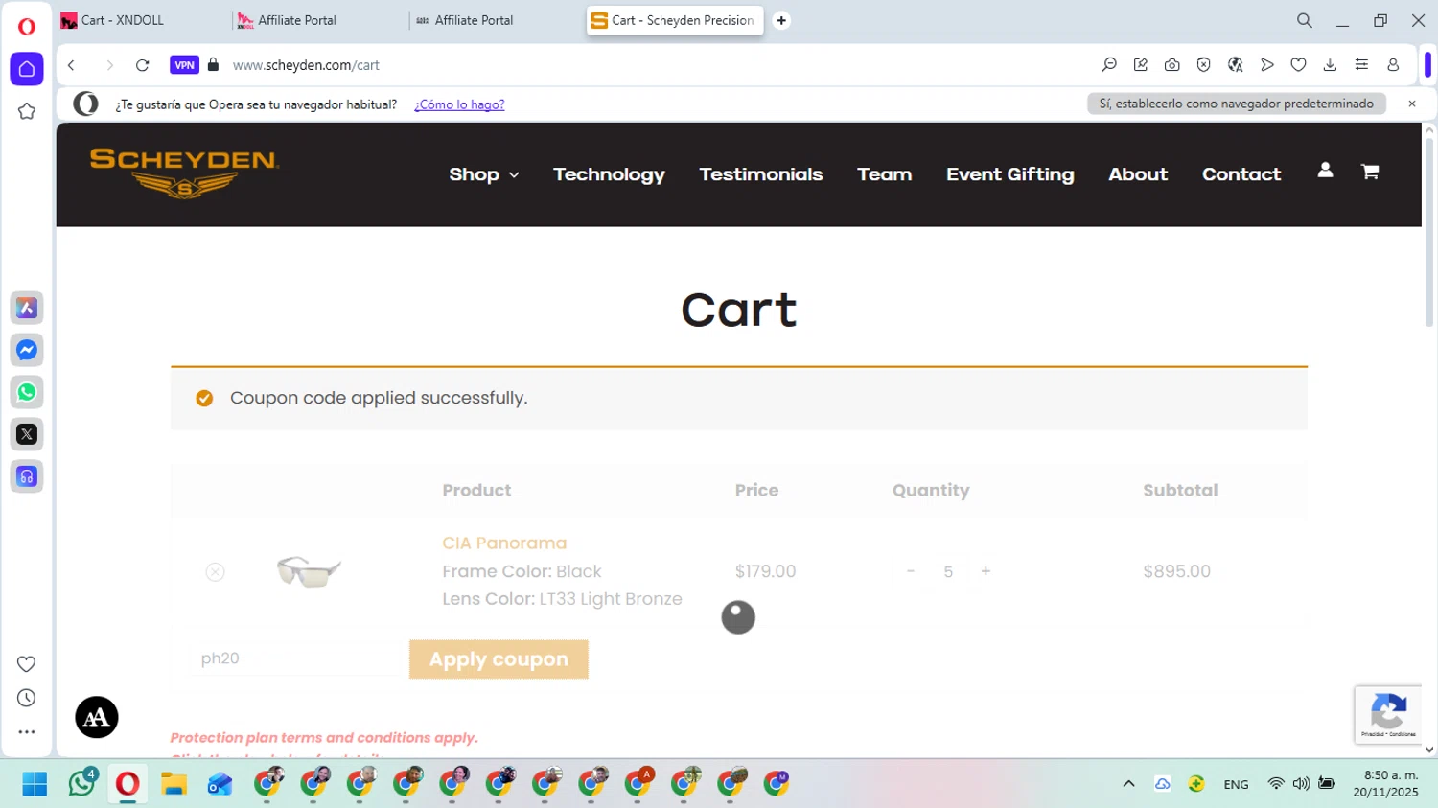Open the ad blocker shield icon
This screenshot has width=1438, height=808.
click(1203, 65)
